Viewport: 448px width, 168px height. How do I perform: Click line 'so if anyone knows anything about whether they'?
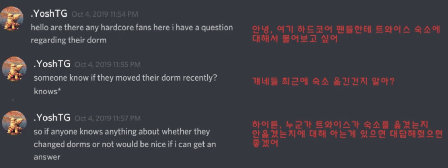click(122, 132)
